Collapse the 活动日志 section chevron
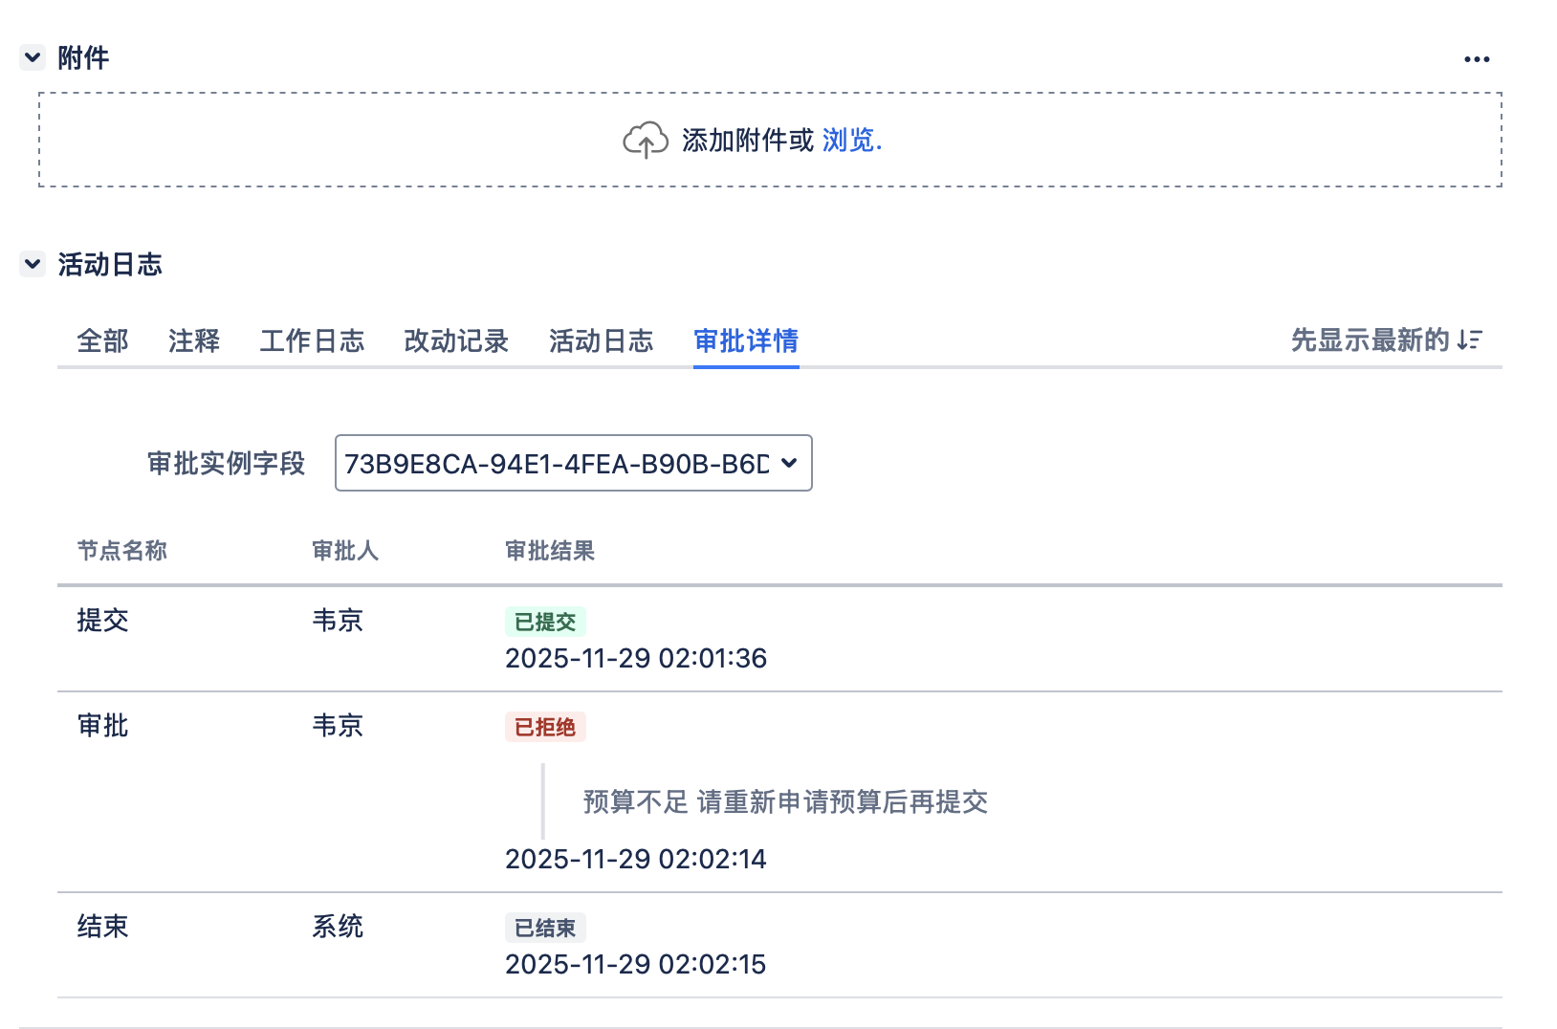The width and height of the screenshot is (1557, 1029). coord(33,264)
